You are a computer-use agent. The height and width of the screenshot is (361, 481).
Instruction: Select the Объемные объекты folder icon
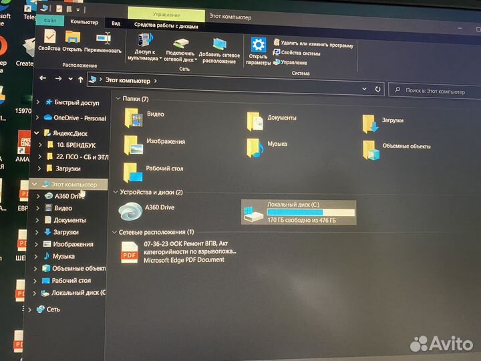pos(371,149)
